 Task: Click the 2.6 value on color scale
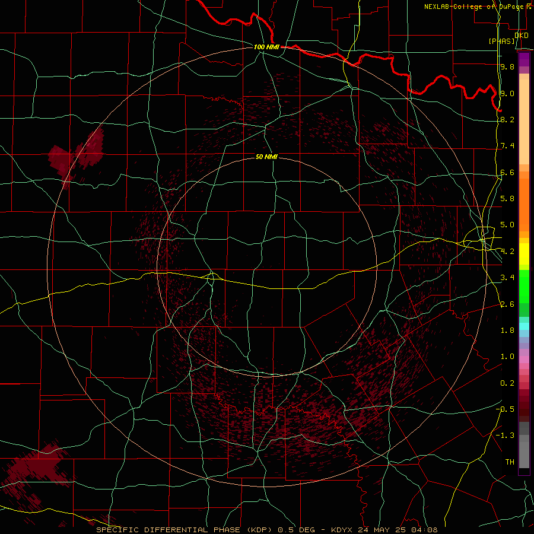507,304
